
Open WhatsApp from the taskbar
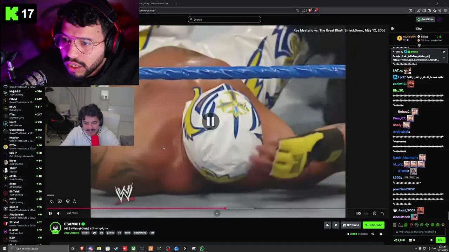click(x=202, y=248)
